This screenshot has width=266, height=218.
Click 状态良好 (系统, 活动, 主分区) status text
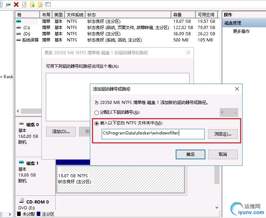point(114,40)
